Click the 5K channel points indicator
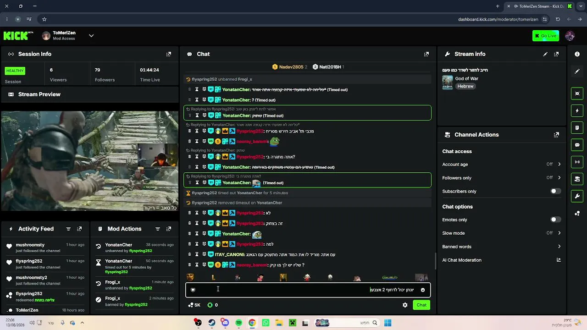587x330 pixels. point(194,305)
